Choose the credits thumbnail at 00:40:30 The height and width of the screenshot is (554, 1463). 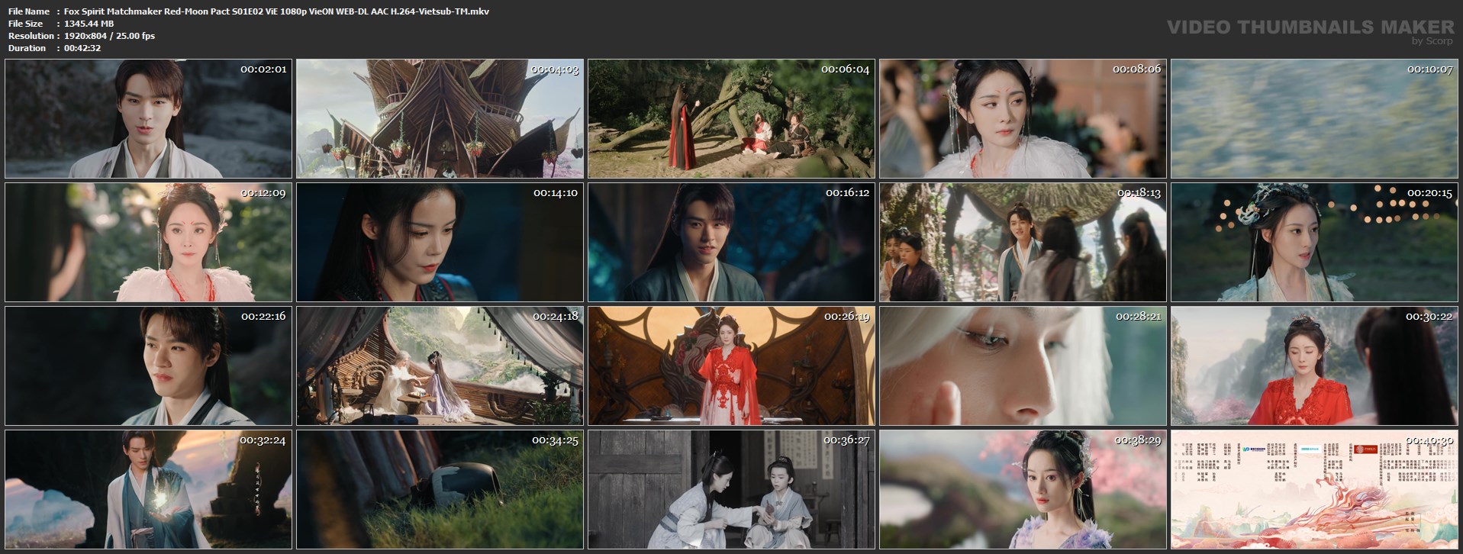[1314, 490]
